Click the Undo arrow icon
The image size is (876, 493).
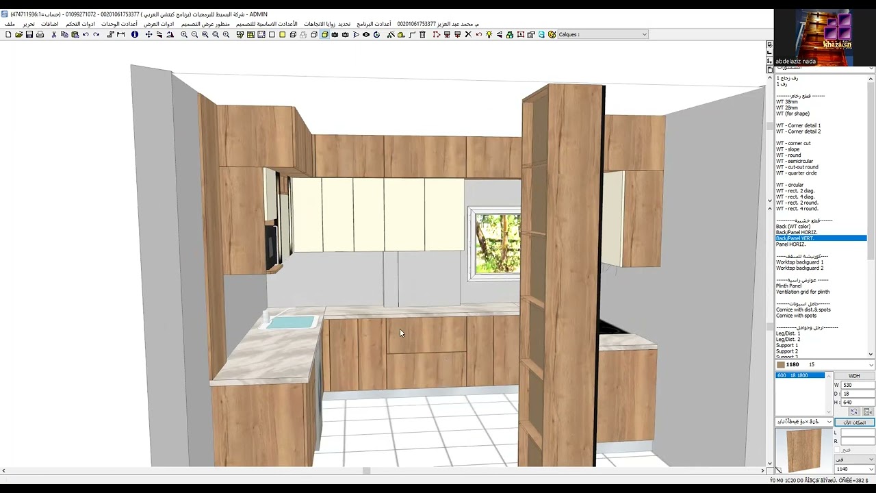[x=86, y=34]
